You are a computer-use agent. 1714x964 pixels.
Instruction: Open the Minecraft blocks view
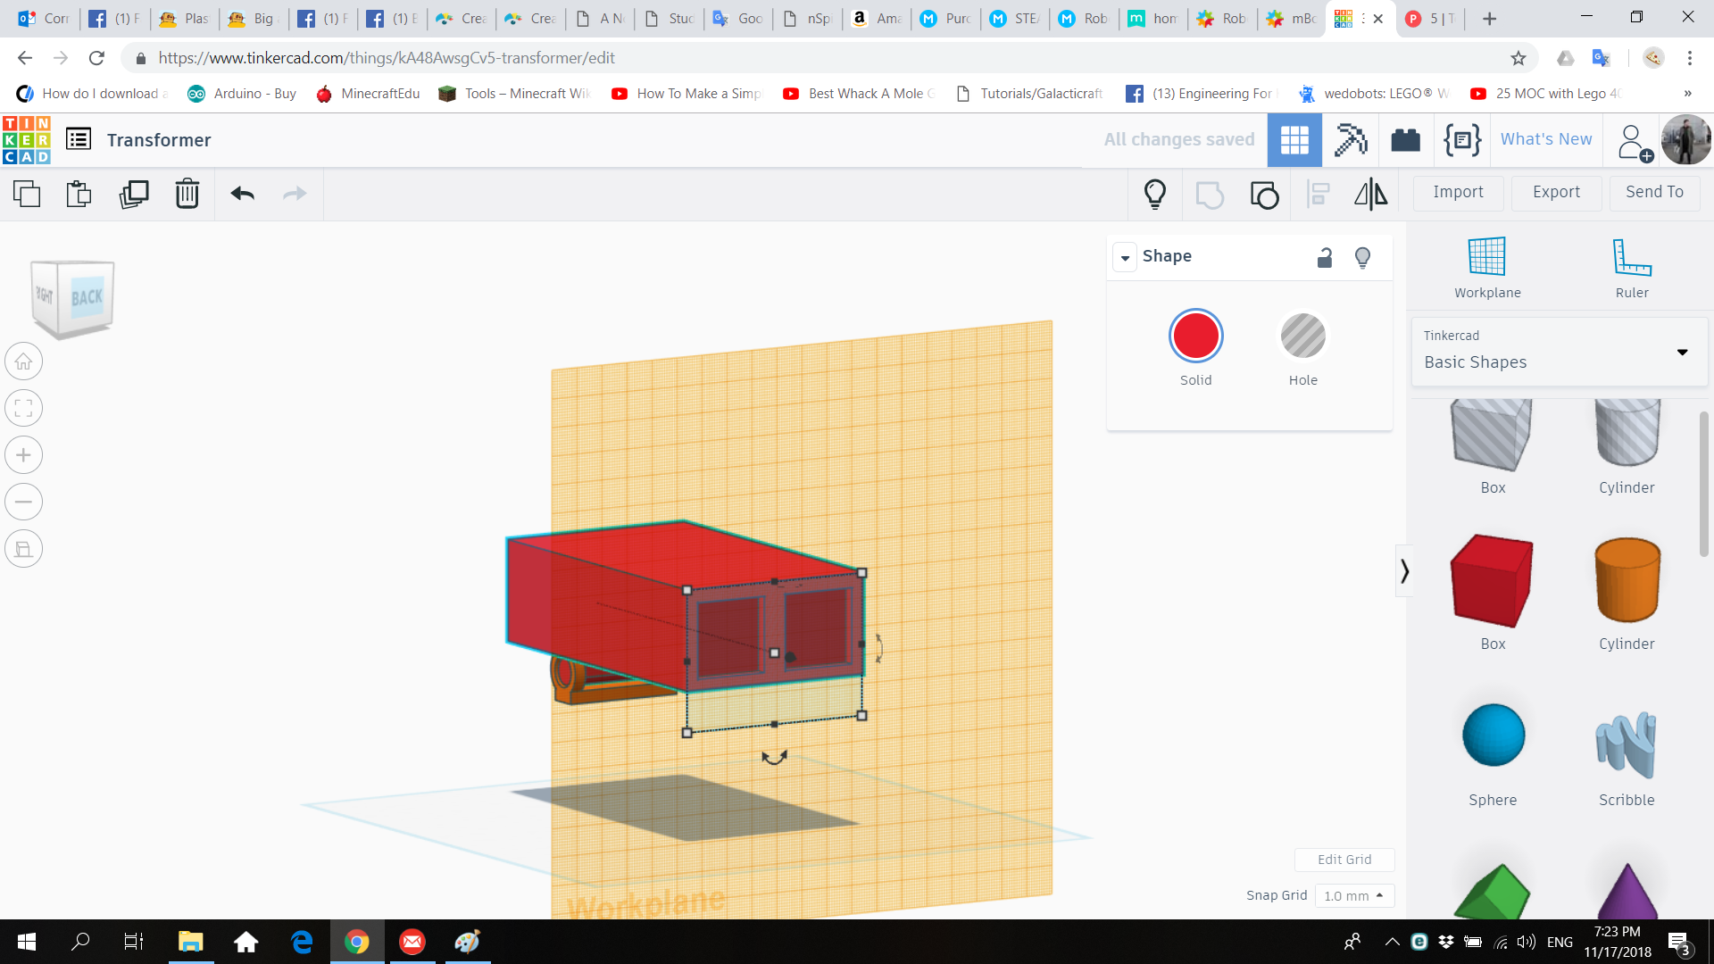pyautogui.click(x=1350, y=140)
